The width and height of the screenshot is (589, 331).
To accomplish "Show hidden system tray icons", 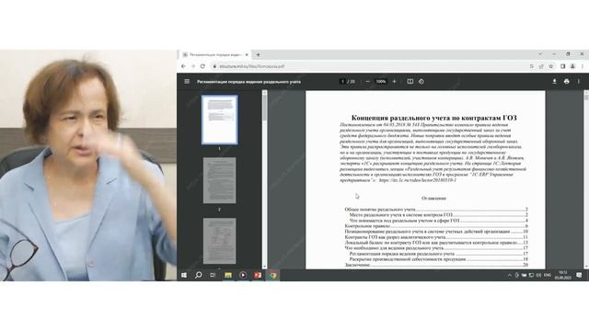I will click(509, 276).
